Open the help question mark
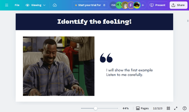This screenshot has height=112, width=189. point(184,108)
